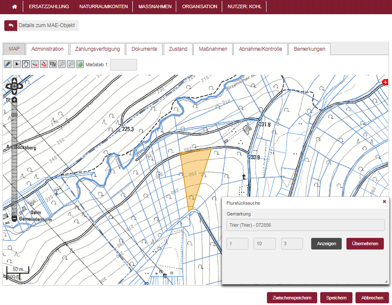Click the globe full-extent icon
392x305 pixels.
[x=80, y=64]
